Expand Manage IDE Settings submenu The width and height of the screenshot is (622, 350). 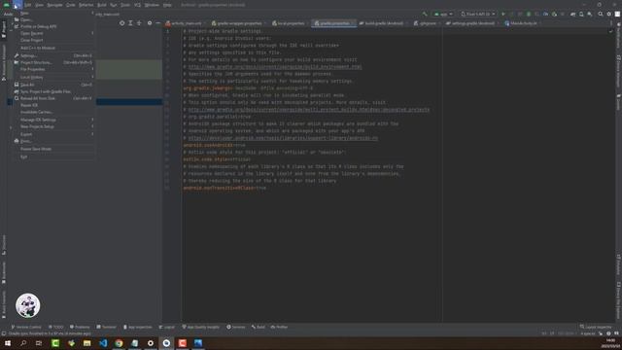coord(54,120)
